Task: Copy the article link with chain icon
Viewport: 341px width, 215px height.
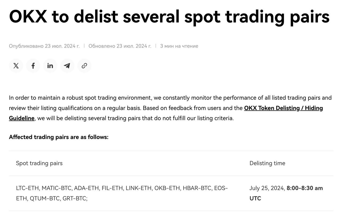Action: (84, 66)
